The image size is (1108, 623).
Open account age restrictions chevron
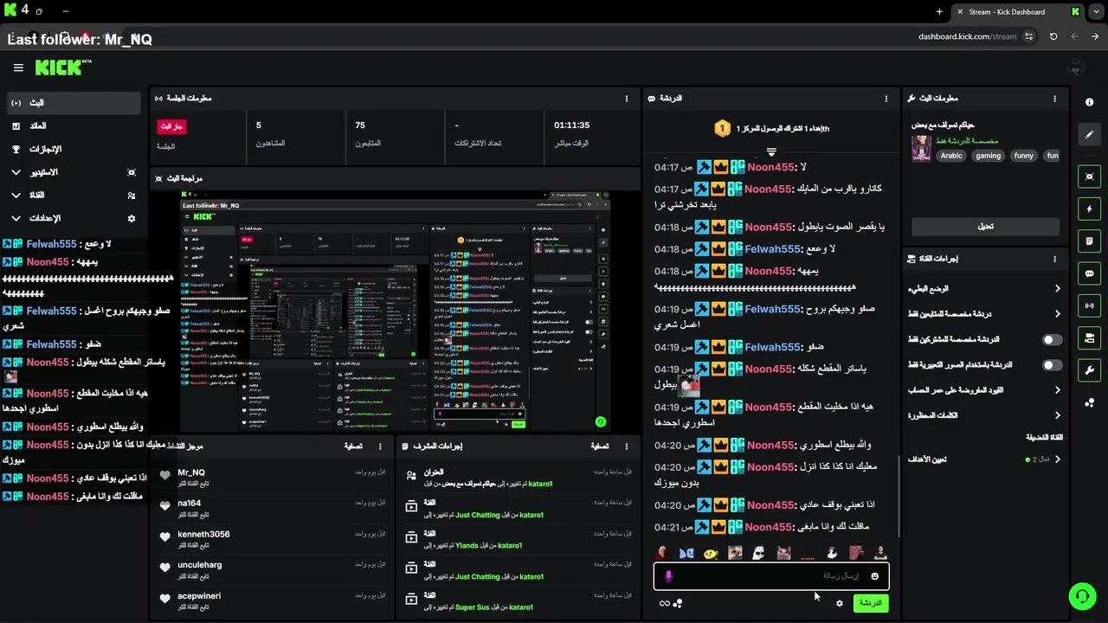pyautogui.click(x=1057, y=390)
